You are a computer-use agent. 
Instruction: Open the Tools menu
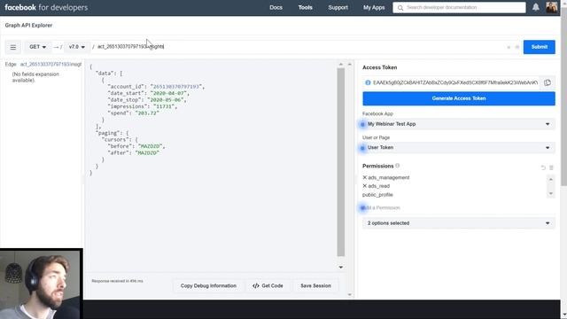click(x=305, y=7)
